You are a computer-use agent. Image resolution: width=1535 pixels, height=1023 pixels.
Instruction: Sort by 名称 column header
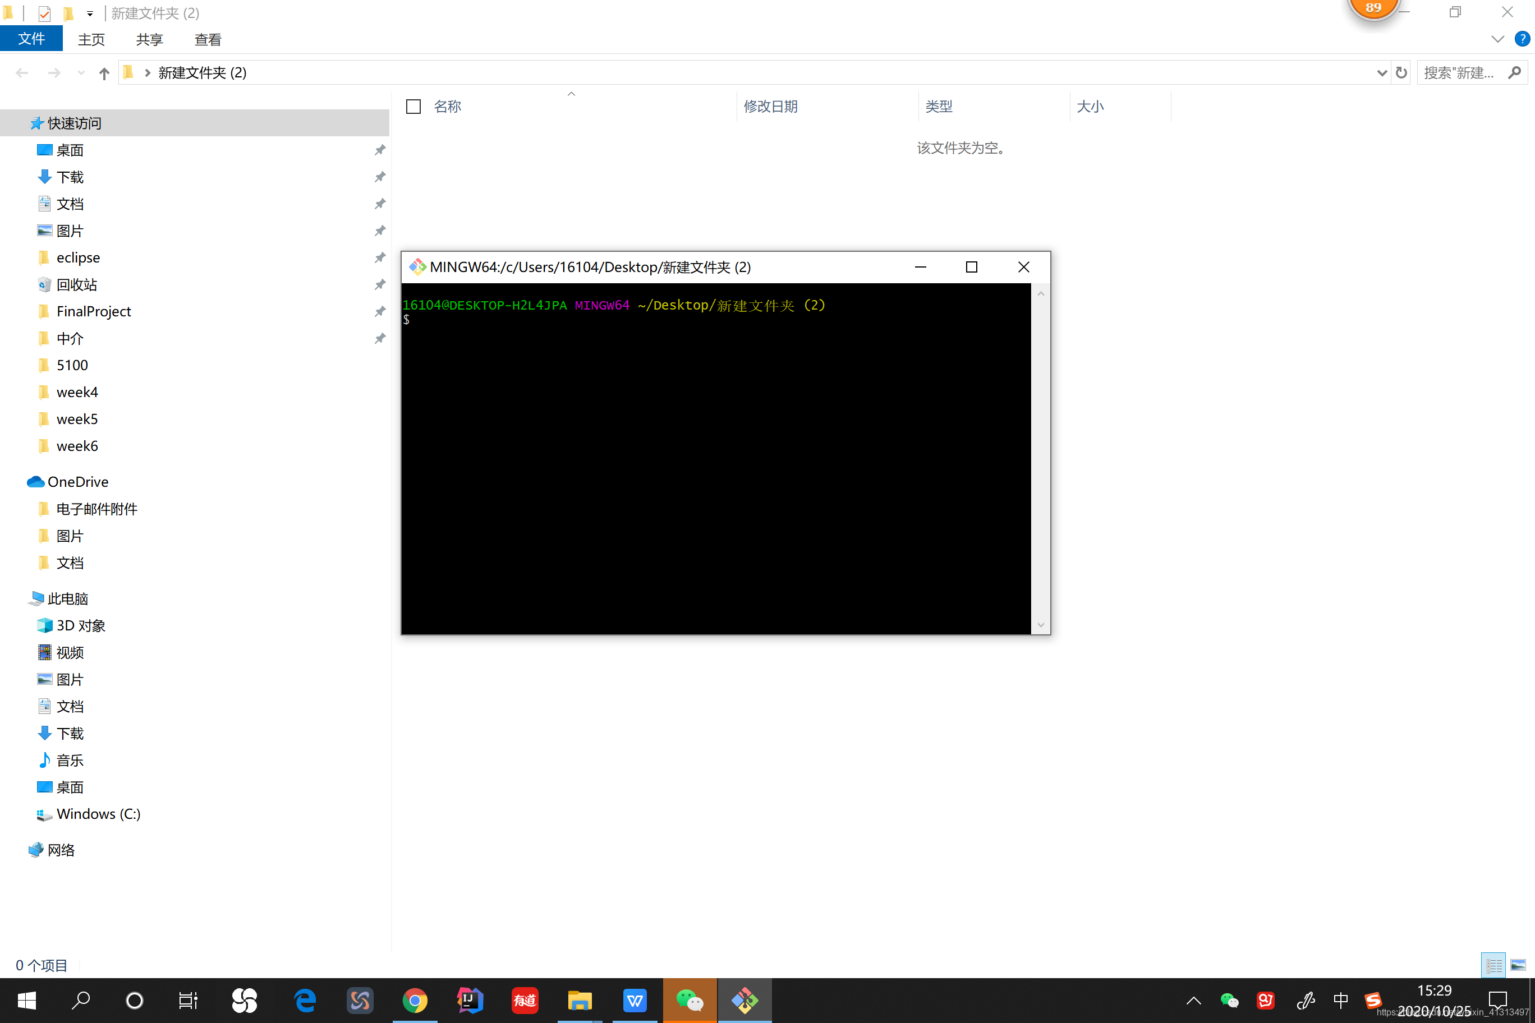pyautogui.click(x=448, y=107)
